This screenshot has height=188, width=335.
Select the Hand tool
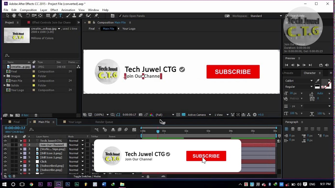(x=14, y=16)
